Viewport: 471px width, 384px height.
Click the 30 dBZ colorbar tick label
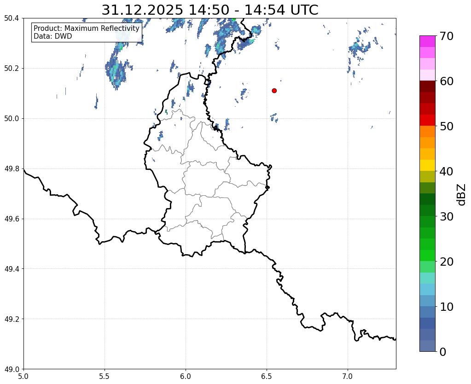click(447, 216)
